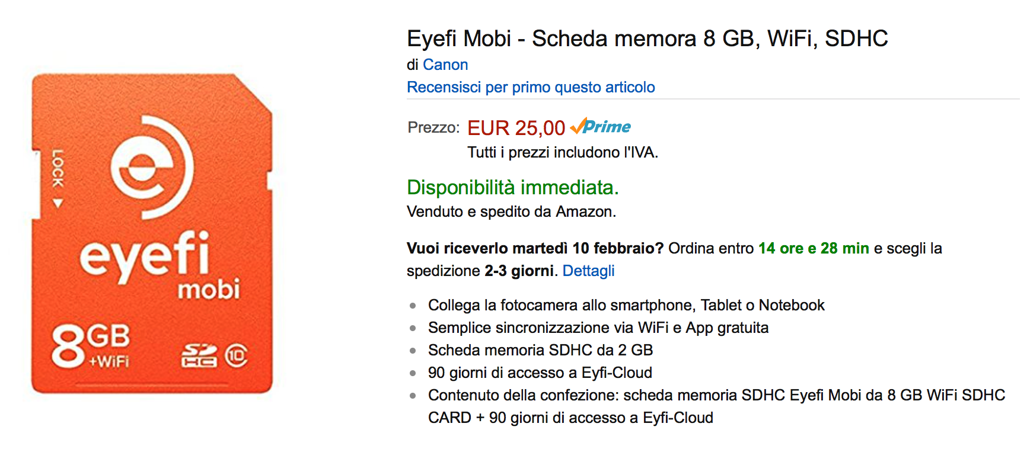Click the "Venduto e spedito da Amazon." text
The height and width of the screenshot is (449, 1027).
[x=511, y=211]
